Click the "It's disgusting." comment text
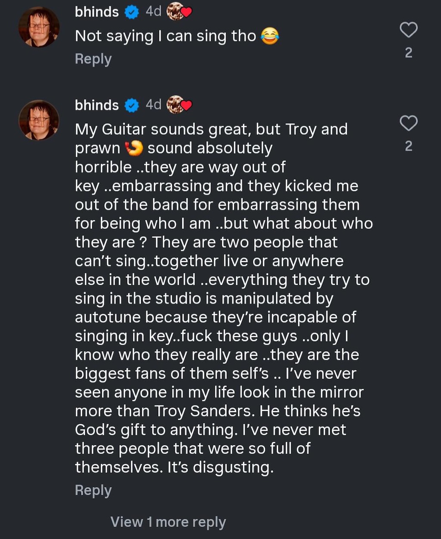Viewport: 441px width, 539px height. 220,468
